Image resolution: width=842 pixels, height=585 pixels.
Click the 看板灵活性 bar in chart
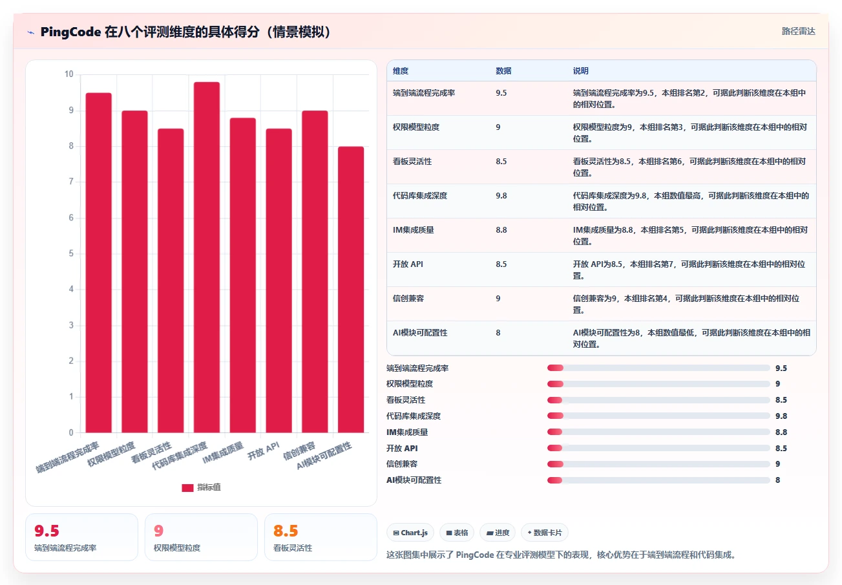pyautogui.click(x=171, y=281)
